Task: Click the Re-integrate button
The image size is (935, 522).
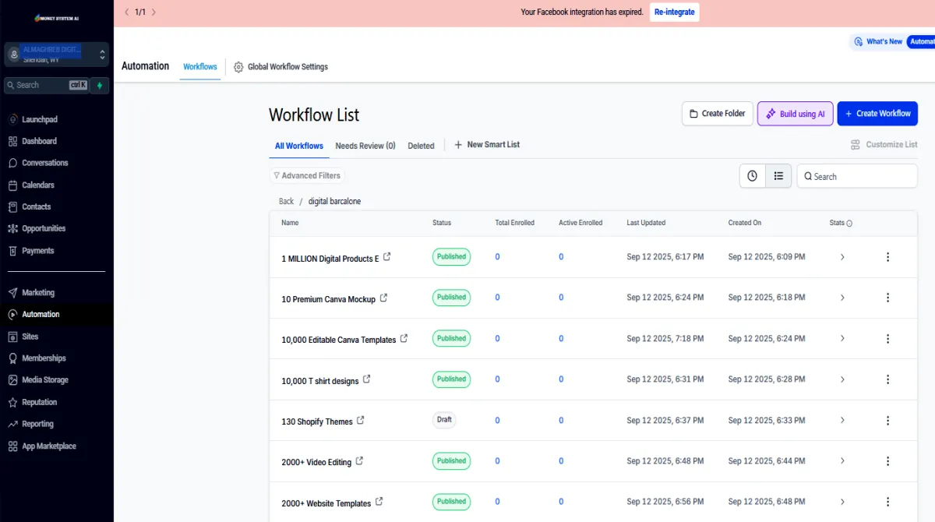Action: tap(675, 12)
